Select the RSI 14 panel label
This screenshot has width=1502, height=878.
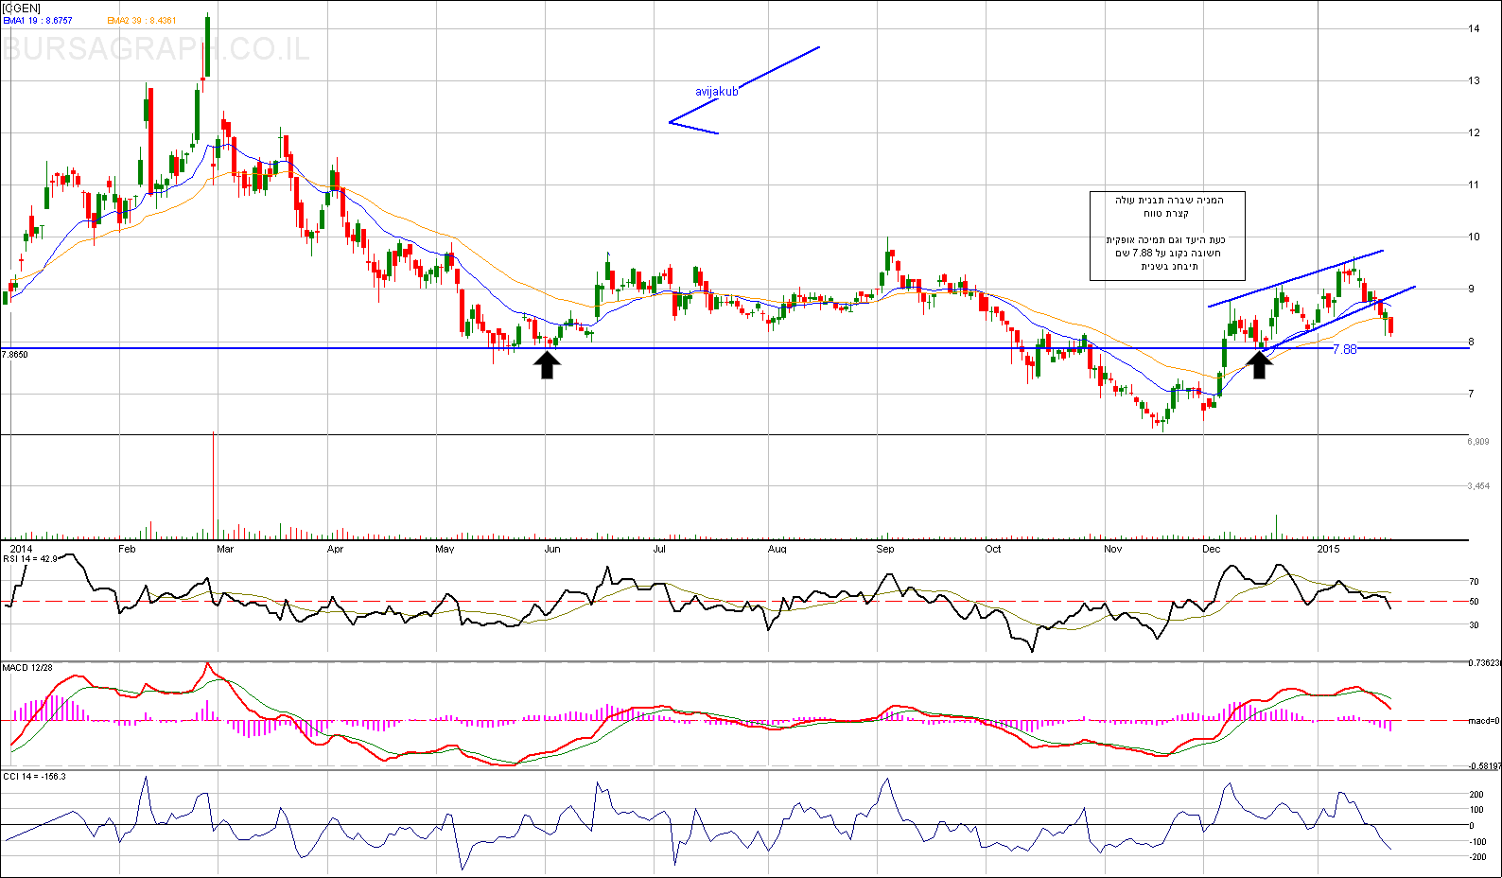point(30,559)
